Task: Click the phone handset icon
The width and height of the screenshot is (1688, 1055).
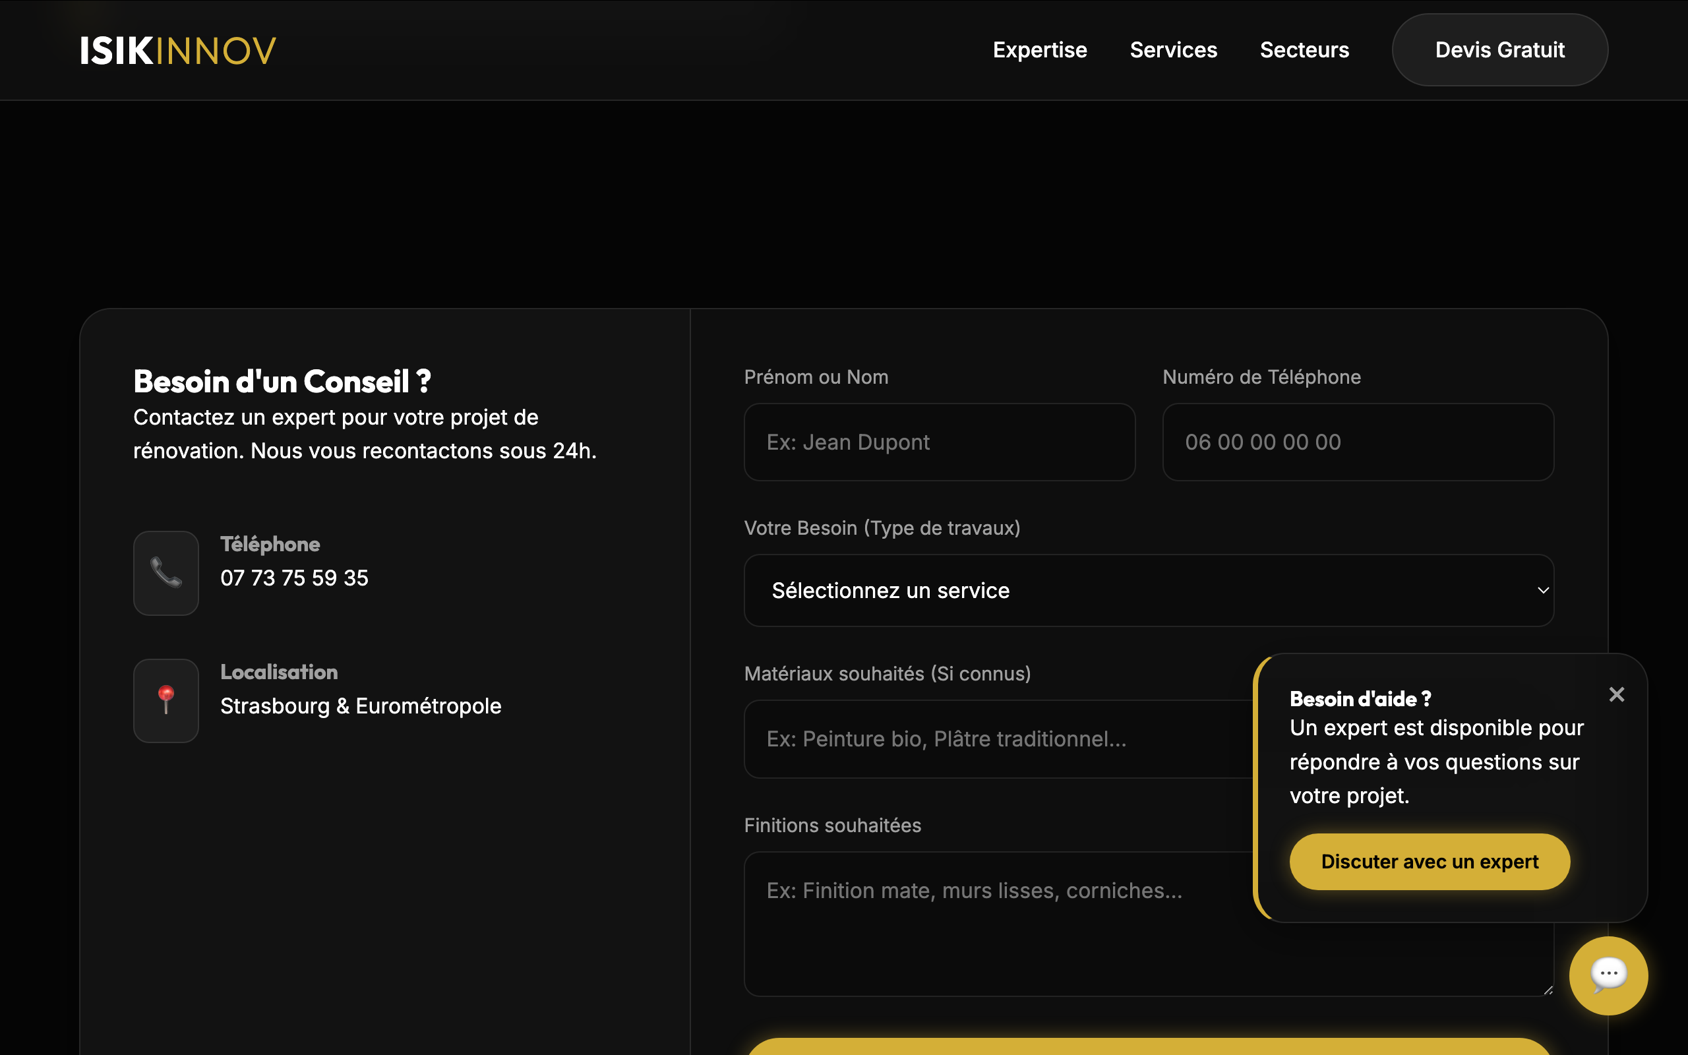Action: (x=166, y=573)
